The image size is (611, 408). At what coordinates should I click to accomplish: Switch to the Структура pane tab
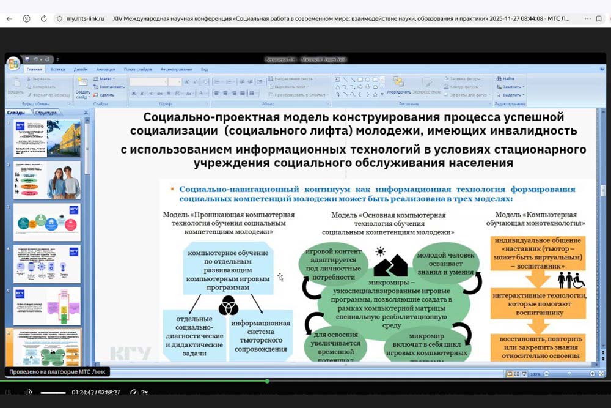coord(46,113)
